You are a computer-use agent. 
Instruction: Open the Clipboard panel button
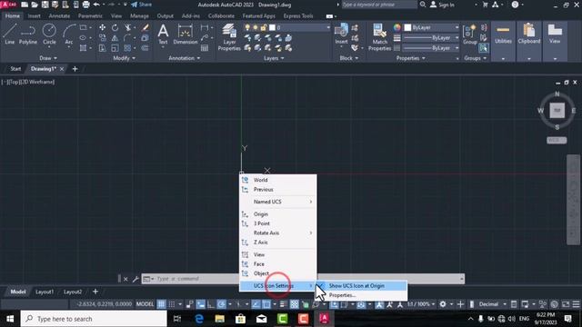529,41
